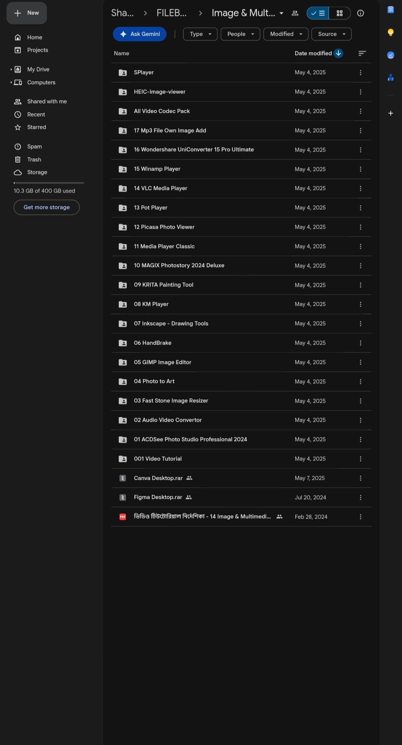Reverse sort direction arrow by Date modified
The width and height of the screenshot is (402, 745).
[338, 53]
